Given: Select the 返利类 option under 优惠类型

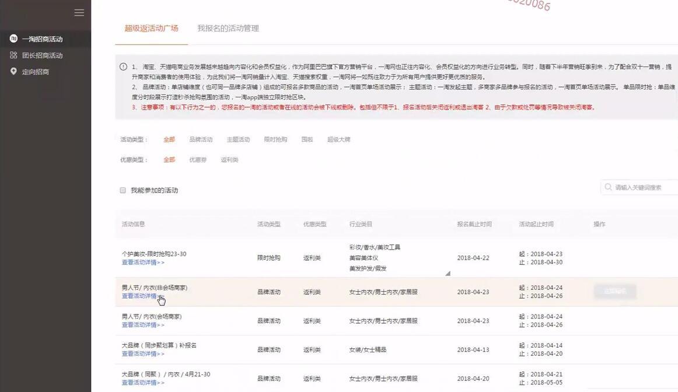Looking at the screenshot, I should [x=229, y=159].
